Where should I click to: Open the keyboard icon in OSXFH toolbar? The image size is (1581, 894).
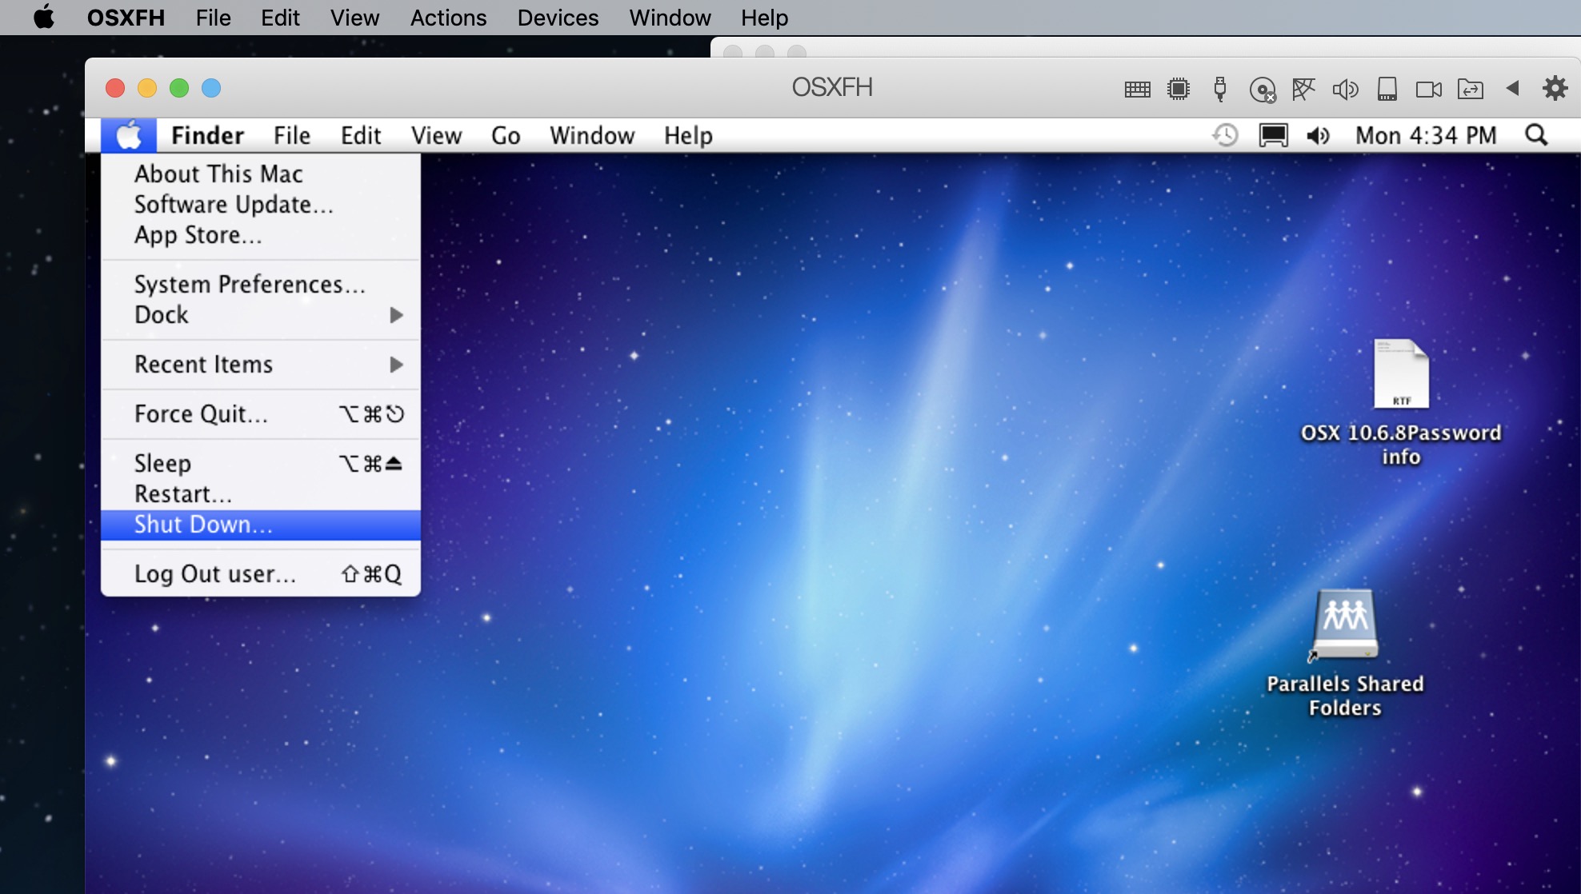point(1137,89)
